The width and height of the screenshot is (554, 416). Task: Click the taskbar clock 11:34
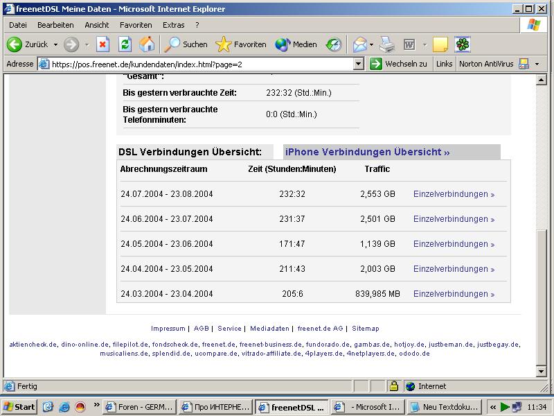(536, 407)
